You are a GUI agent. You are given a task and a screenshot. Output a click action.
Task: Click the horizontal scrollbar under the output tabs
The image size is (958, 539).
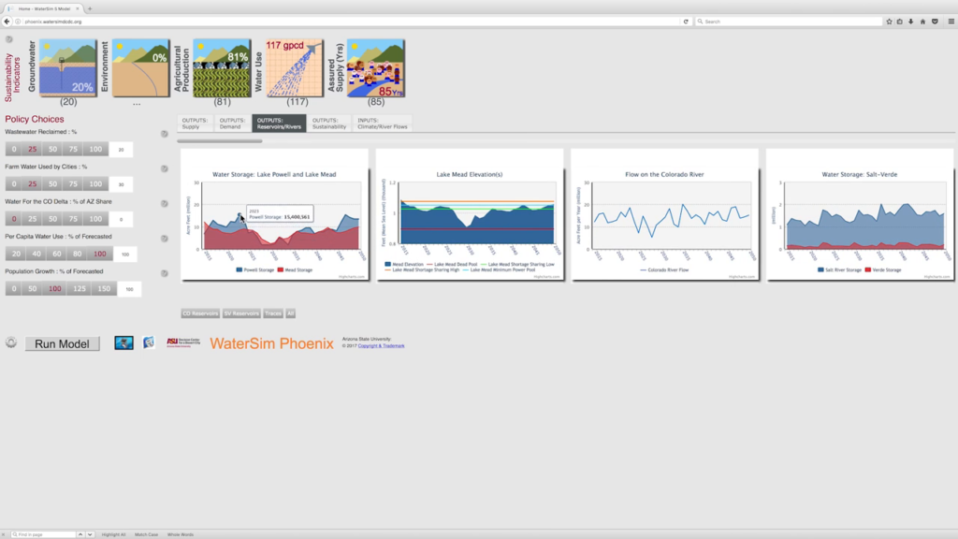pos(220,141)
